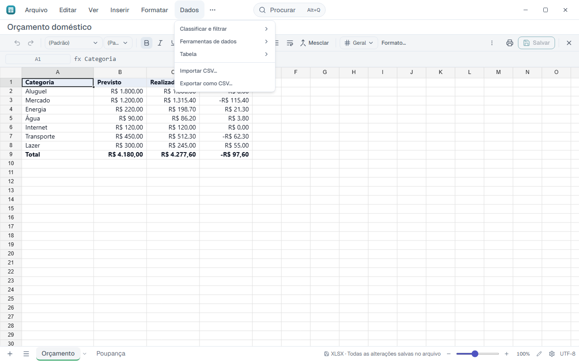
Task: Choose Importar CSV… from the menu
Action: (x=225, y=71)
